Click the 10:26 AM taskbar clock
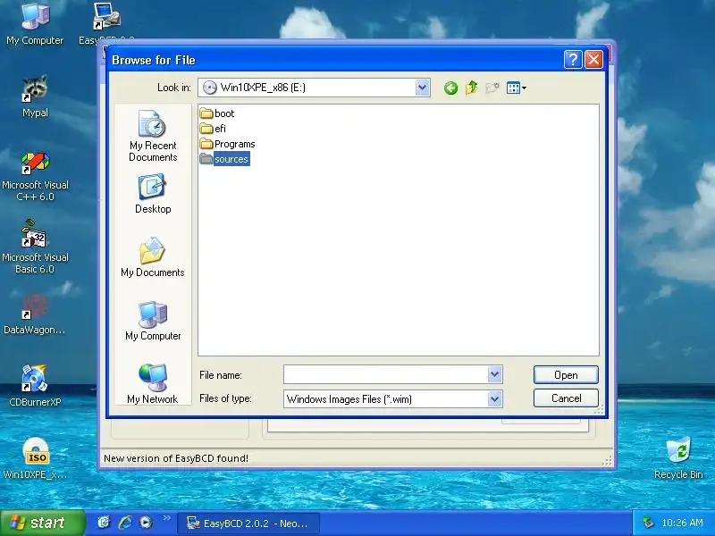This screenshot has width=715, height=536. click(x=682, y=523)
